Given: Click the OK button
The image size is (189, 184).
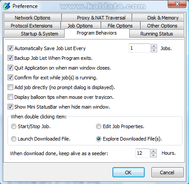Looking at the screenshot, I should [128, 172].
